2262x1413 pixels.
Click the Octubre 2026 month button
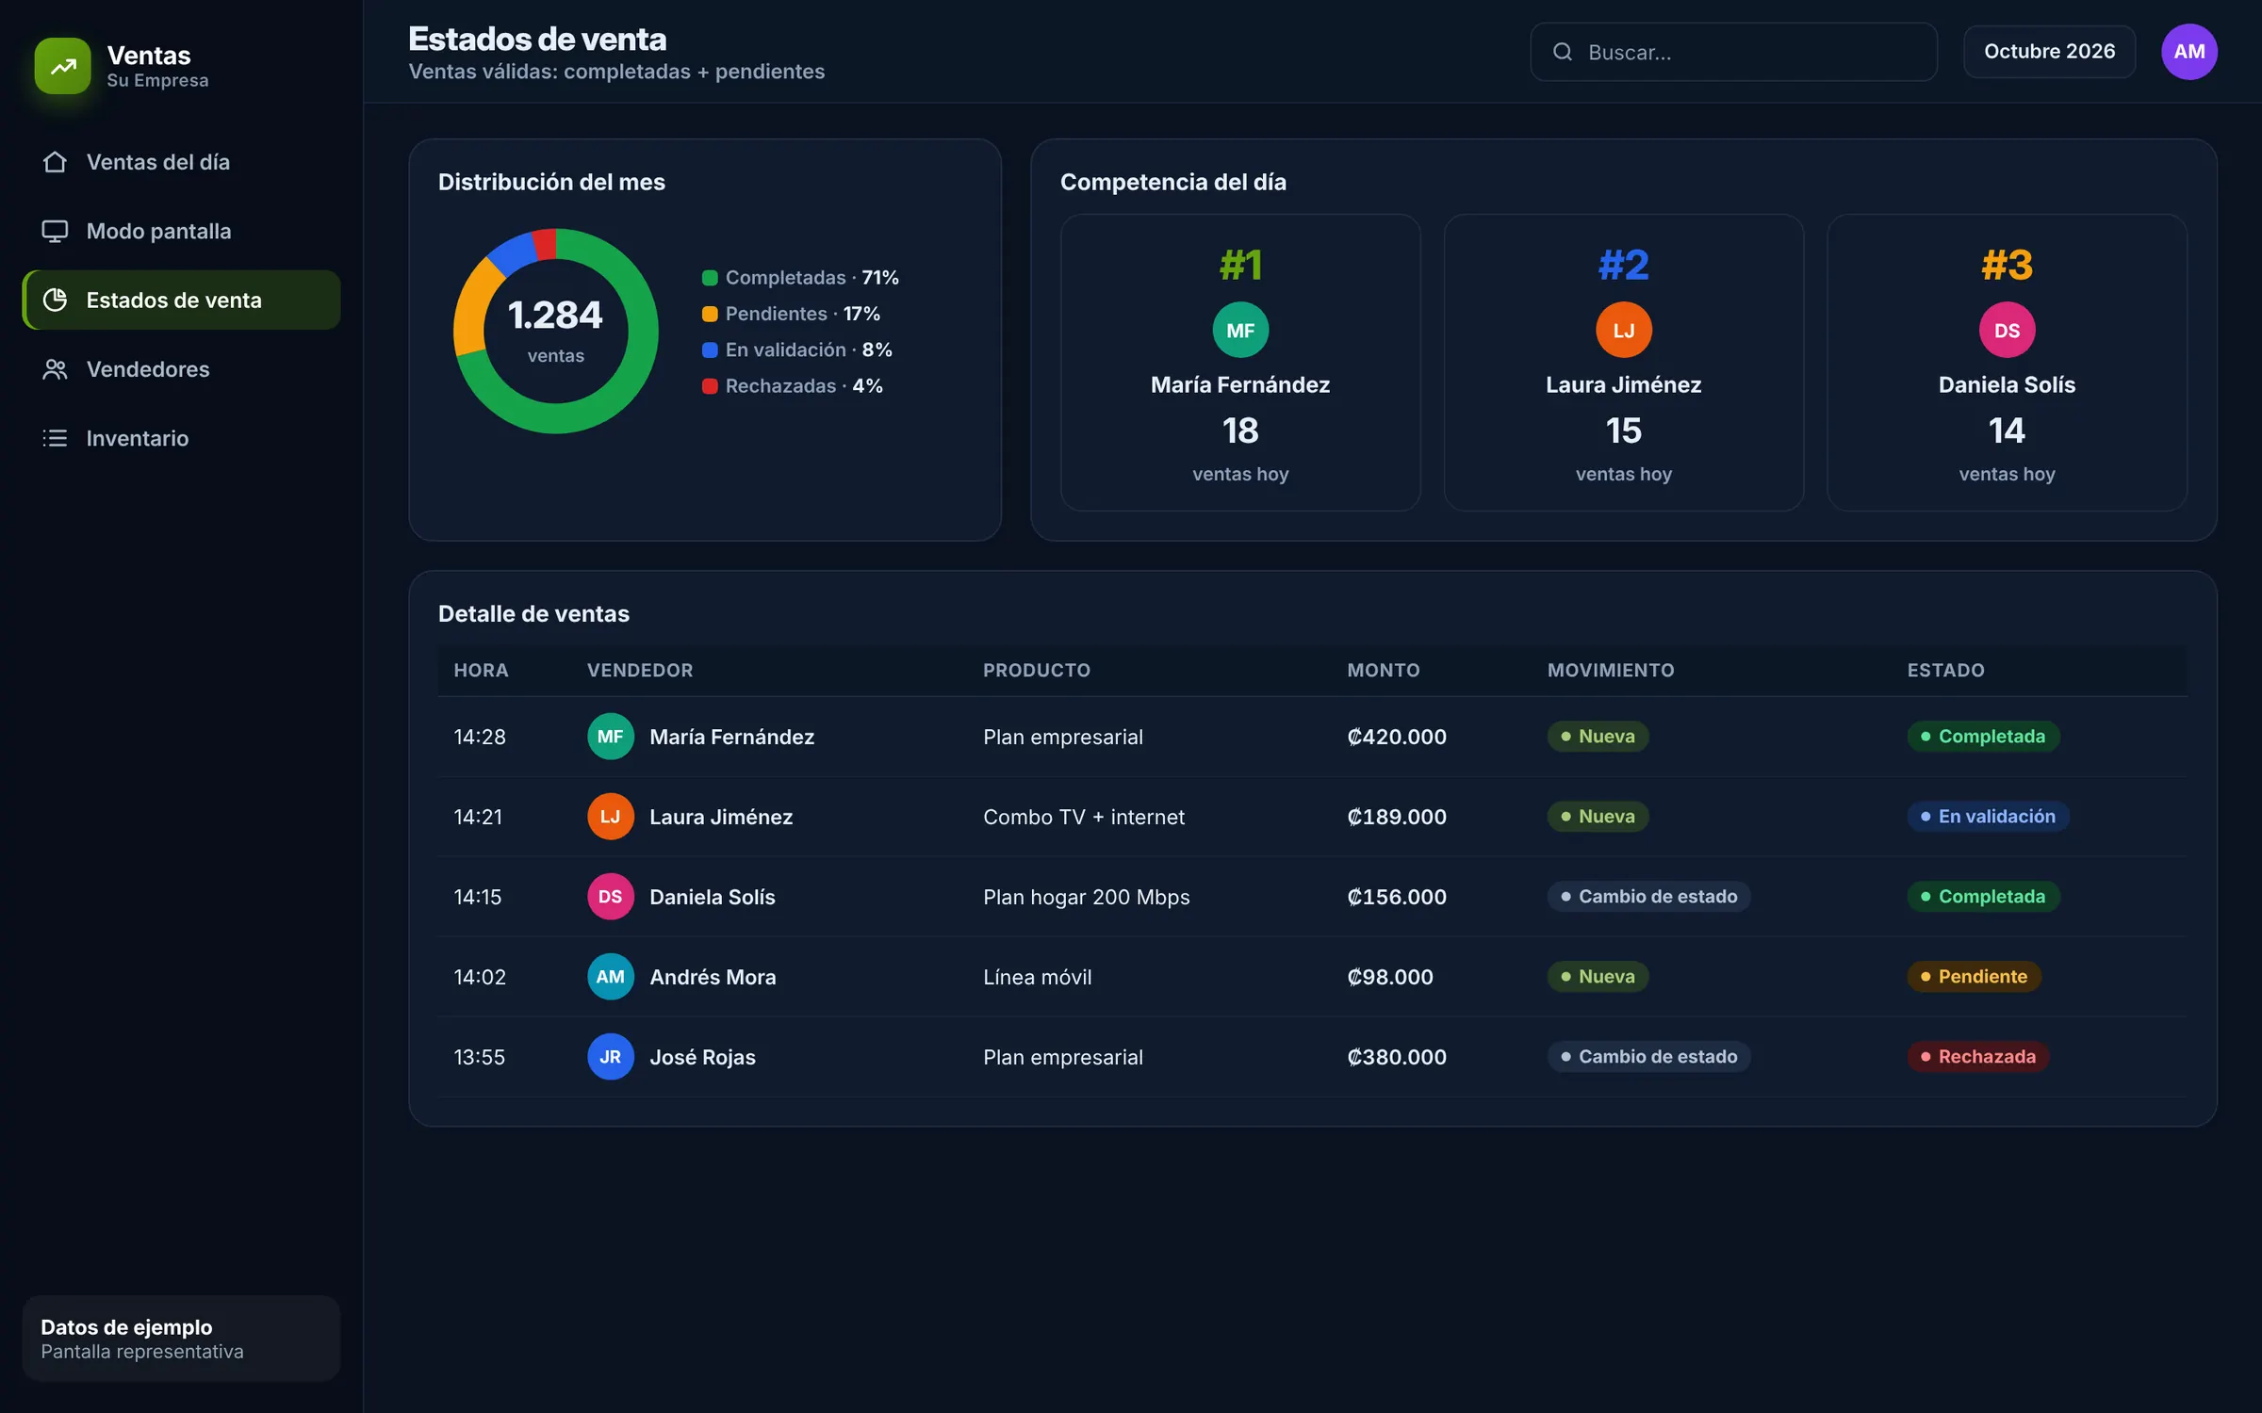pyautogui.click(x=2049, y=52)
